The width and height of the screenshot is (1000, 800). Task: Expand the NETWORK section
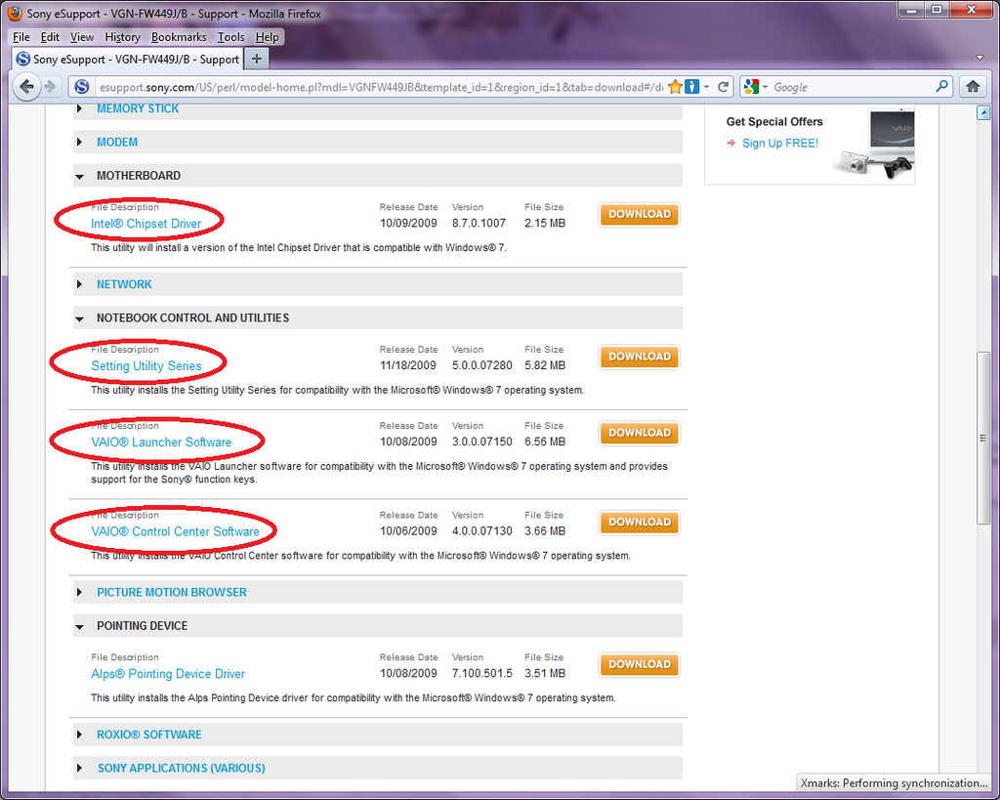tap(378, 284)
